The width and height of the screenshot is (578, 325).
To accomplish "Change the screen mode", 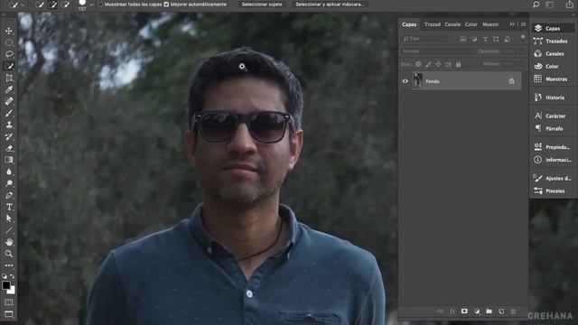I will (x=9, y=314).
